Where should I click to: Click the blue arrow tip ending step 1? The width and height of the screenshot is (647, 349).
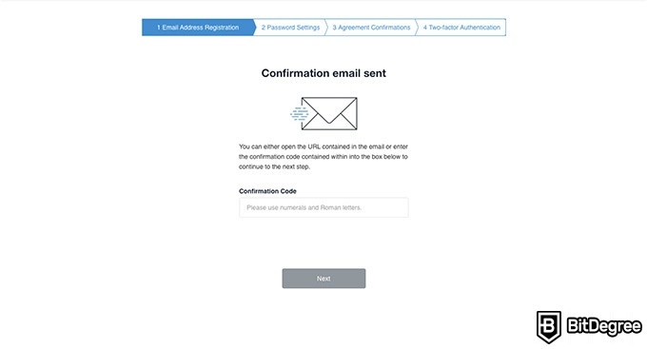(x=255, y=28)
